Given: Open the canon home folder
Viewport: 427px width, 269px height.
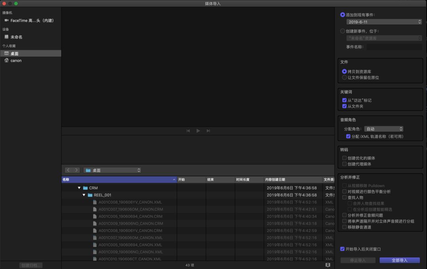Looking at the screenshot, I should pos(16,61).
